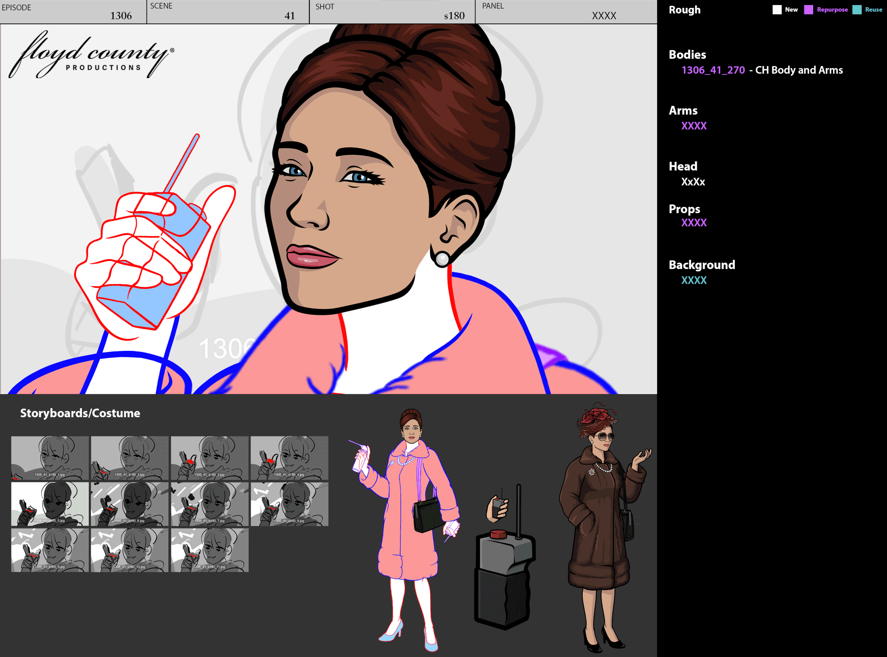Click the shot value s180

pos(454,16)
